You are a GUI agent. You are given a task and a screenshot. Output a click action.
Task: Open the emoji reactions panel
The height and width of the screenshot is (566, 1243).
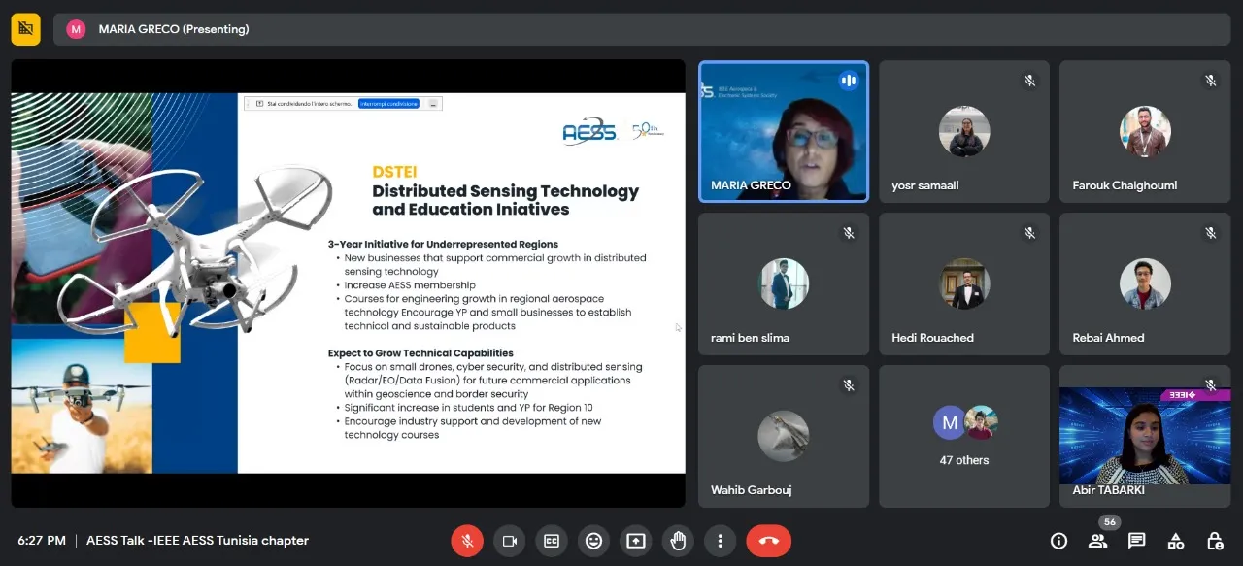(593, 541)
